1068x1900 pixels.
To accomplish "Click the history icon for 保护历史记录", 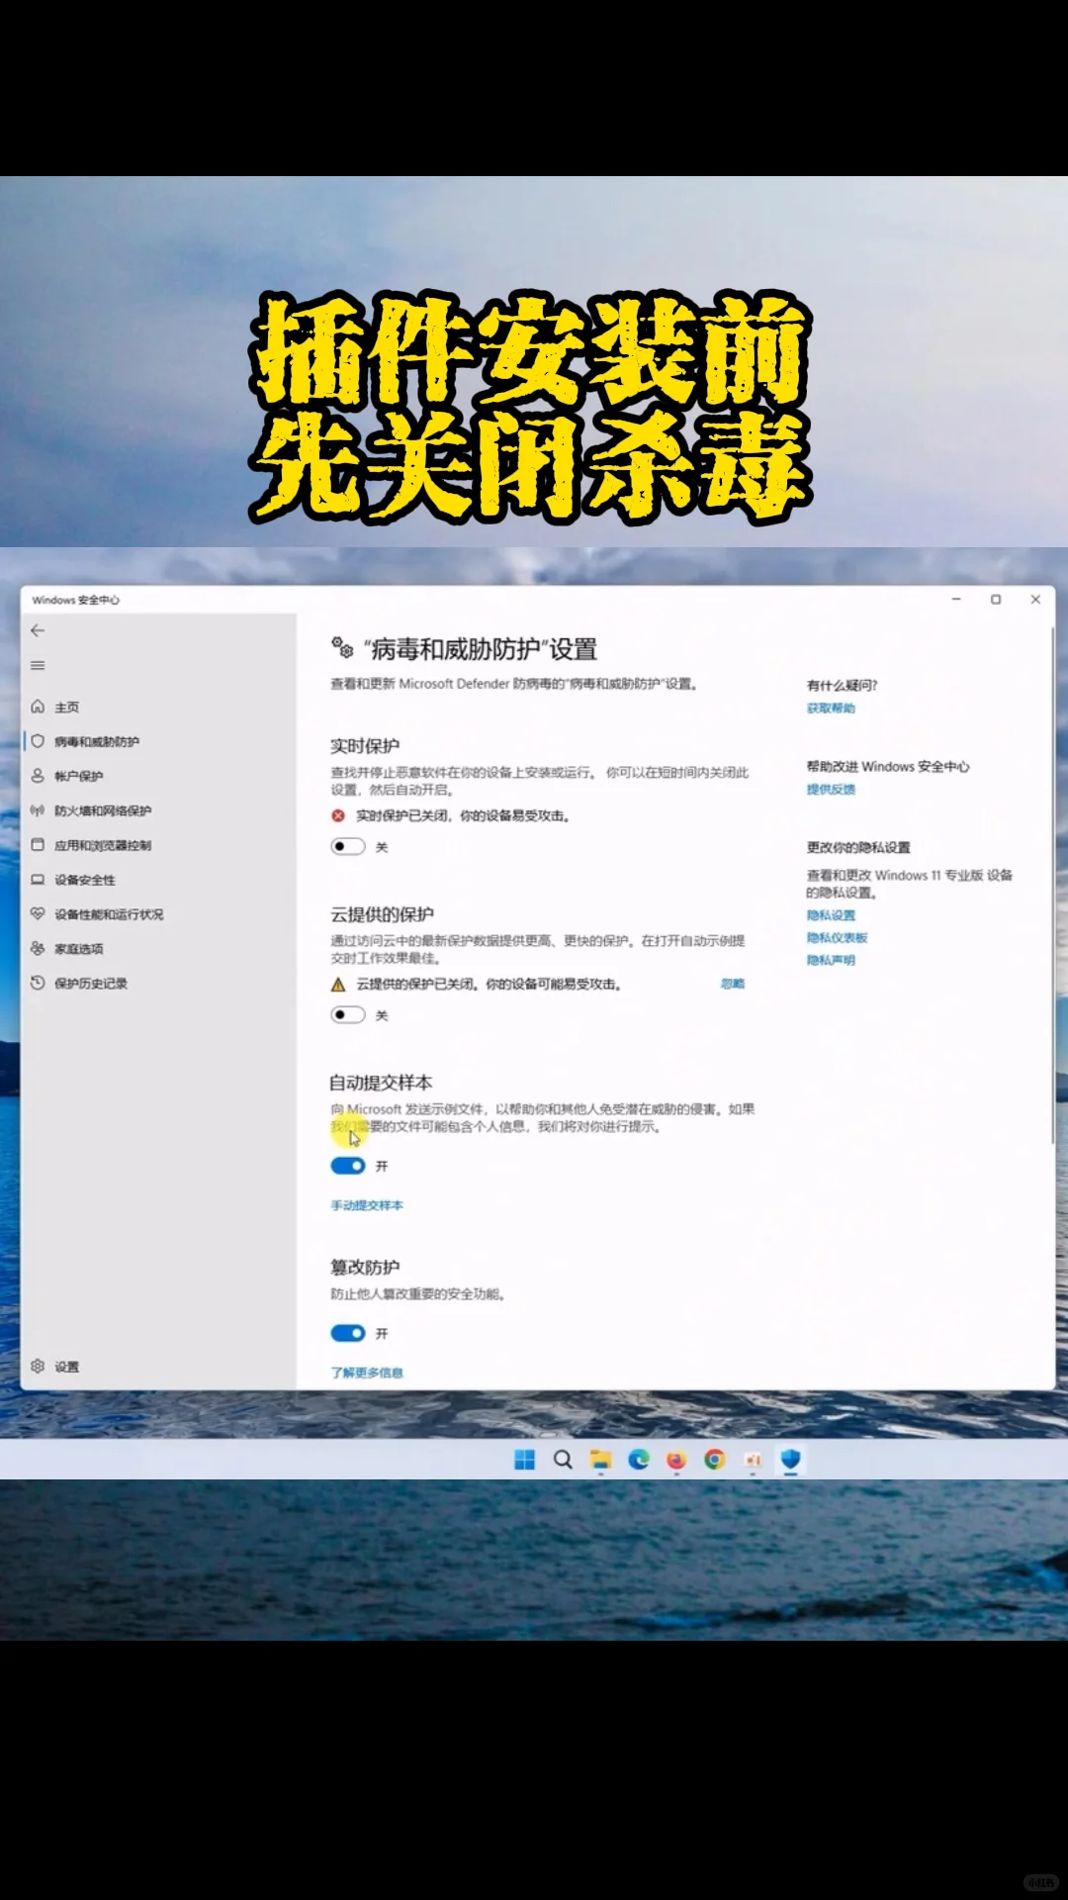I will [x=38, y=983].
